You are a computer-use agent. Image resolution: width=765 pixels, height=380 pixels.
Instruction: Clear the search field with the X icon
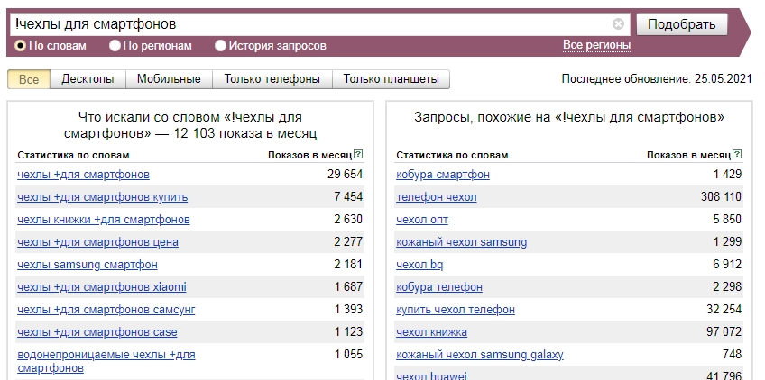click(x=618, y=24)
